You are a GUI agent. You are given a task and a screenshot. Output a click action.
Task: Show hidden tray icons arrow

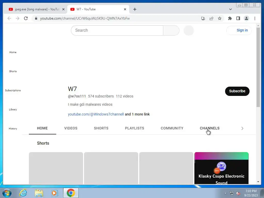(225, 193)
